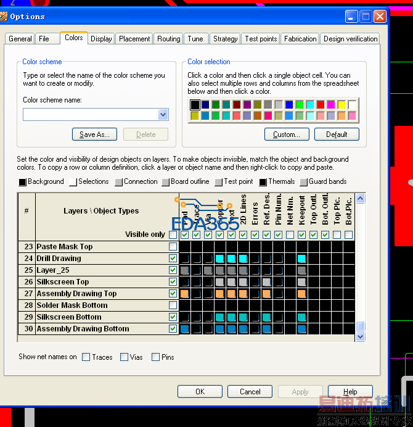Click the grid scrollbar thumb
This screenshot has height=427, width=413.
360,326
